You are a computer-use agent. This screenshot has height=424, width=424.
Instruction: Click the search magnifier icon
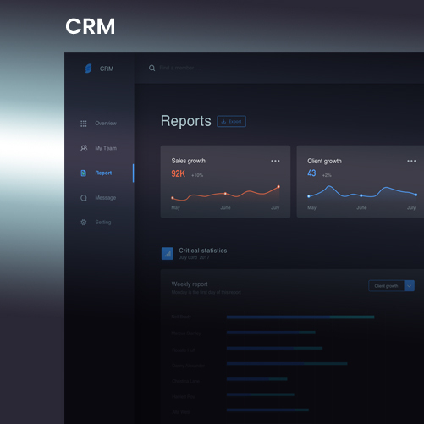[x=151, y=68]
